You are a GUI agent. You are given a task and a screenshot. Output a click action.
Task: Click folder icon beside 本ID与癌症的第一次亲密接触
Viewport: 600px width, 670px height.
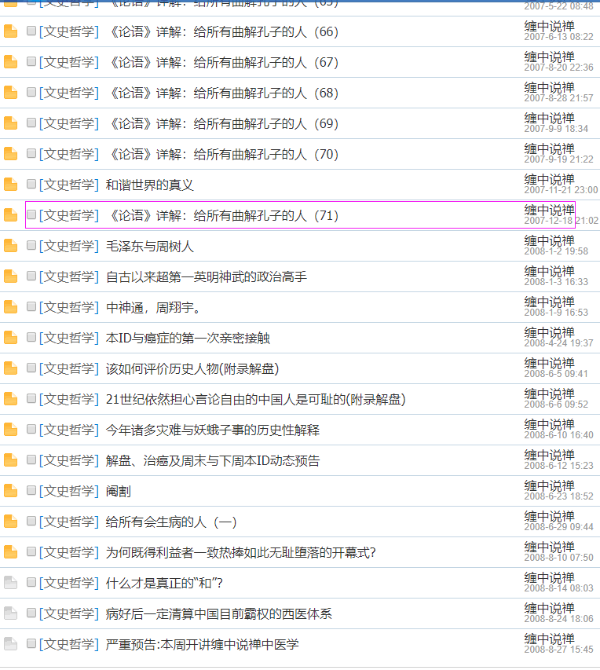[x=11, y=338]
